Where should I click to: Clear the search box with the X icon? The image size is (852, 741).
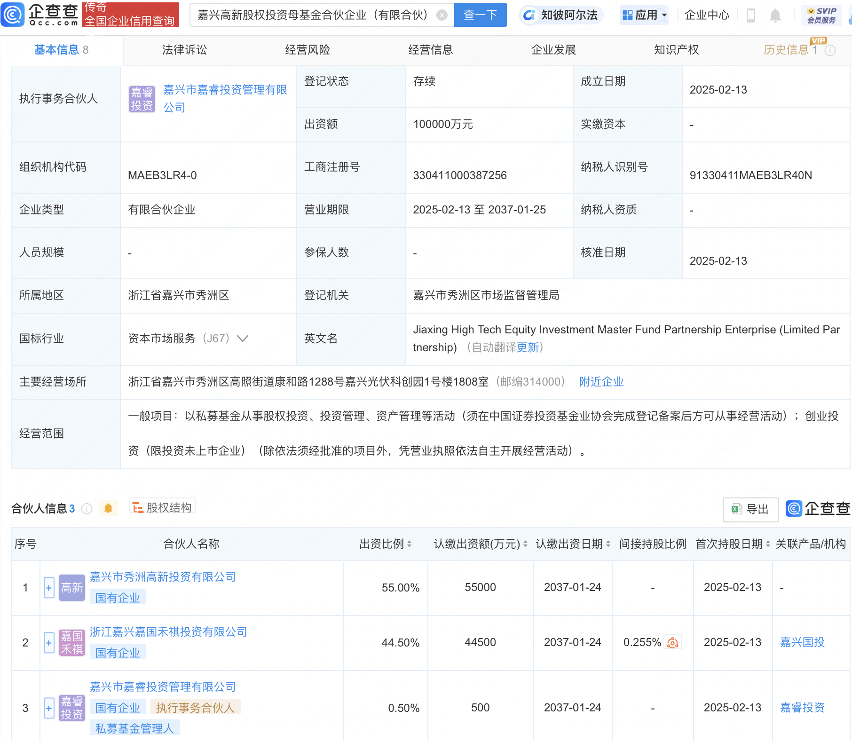coord(442,15)
